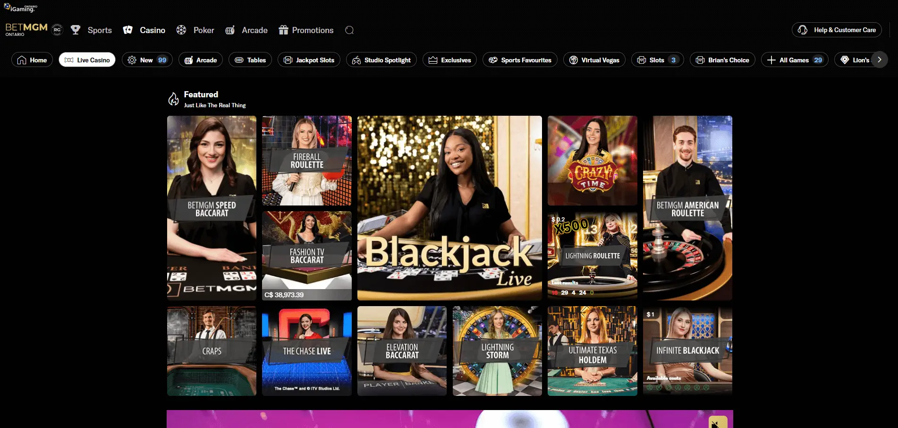This screenshot has height=428, width=898.
Task: Open the Jackpot Slots category
Action: point(309,60)
